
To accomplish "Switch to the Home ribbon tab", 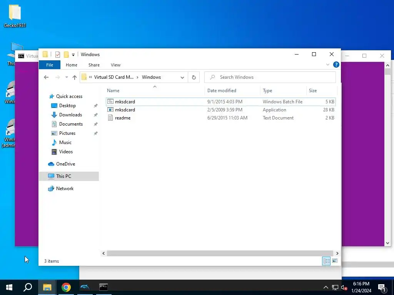I will (71, 65).
